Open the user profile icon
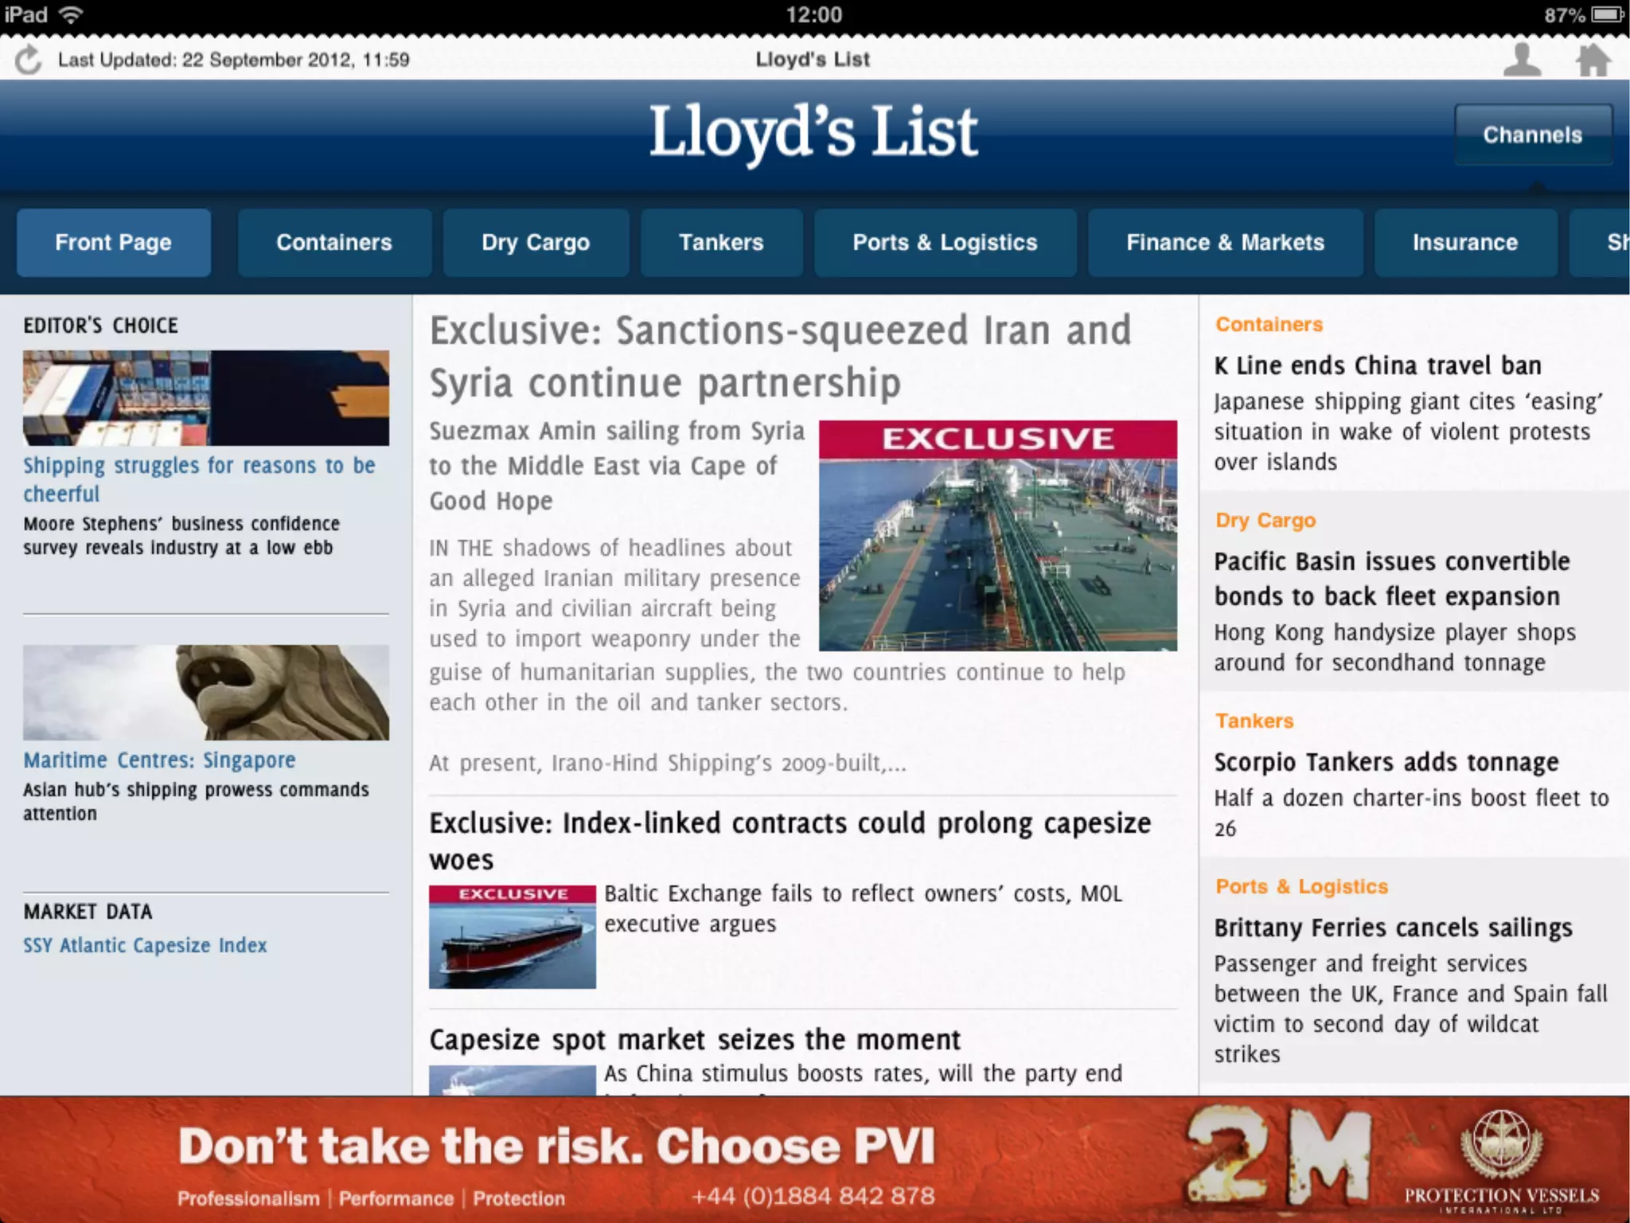The width and height of the screenshot is (1630, 1223). pos(1521,60)
